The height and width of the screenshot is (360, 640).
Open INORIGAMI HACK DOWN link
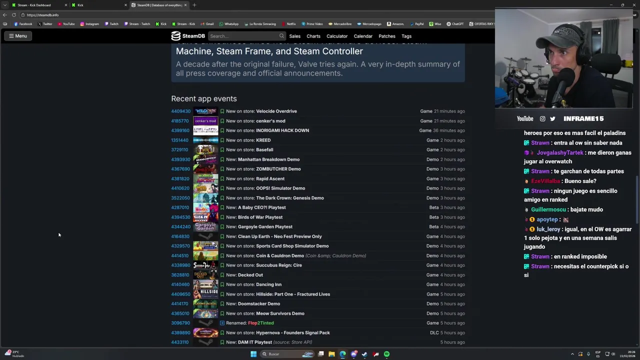282,130
